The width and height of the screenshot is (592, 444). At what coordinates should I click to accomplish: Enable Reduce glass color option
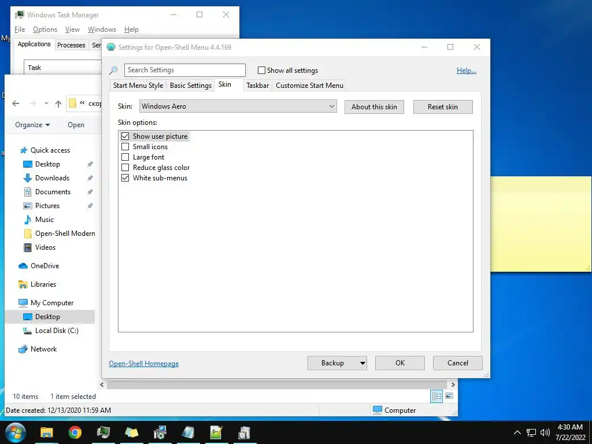point(125,168)
